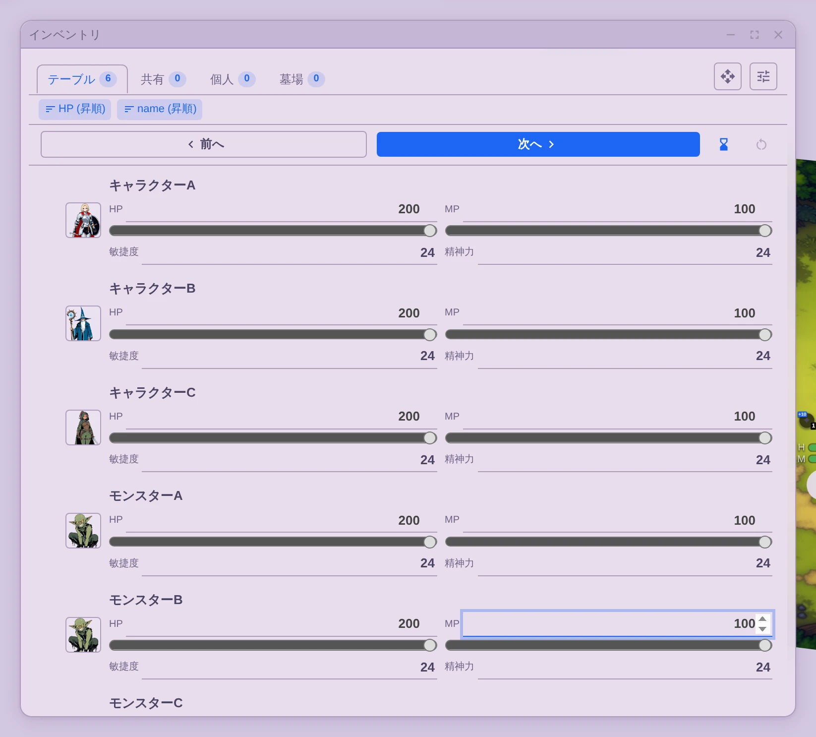Screen dimensions: 816x737
Task: Click キャラクターA knight portrait thumbnail
Action: click(83, 220)
